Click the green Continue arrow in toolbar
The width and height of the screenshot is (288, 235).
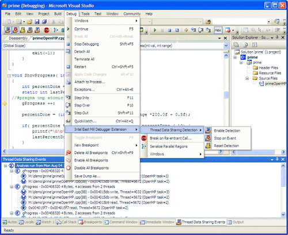point(155,30)
